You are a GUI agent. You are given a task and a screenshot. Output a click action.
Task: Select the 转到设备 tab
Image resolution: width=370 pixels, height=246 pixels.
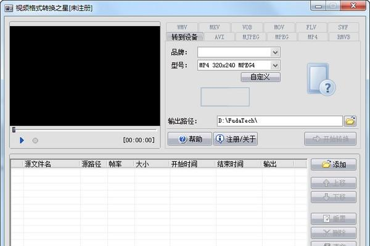pos(184,37)
